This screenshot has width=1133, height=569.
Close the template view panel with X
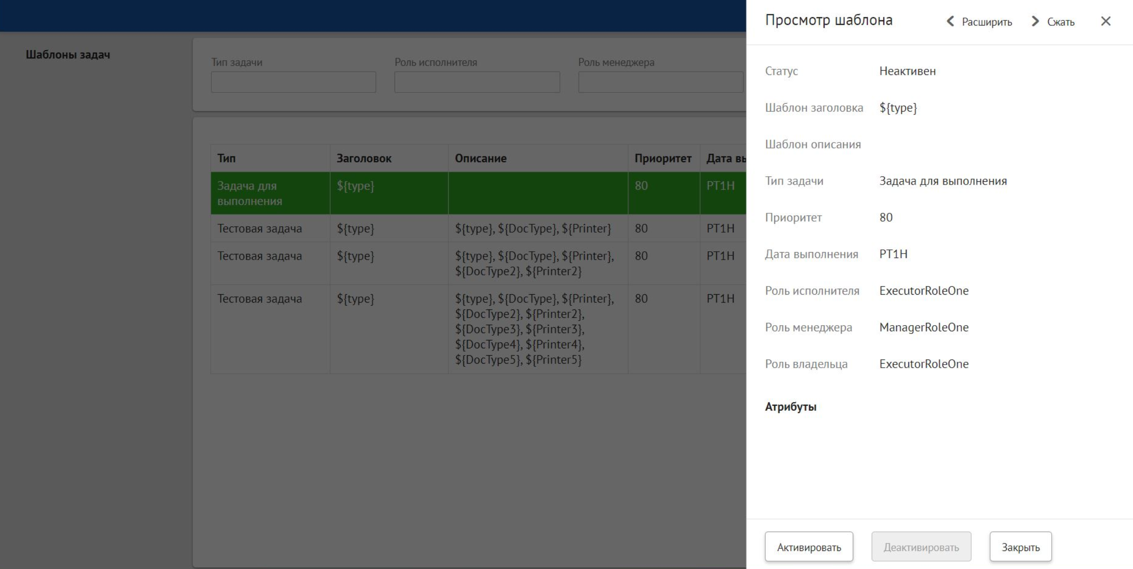pyautogui.click(x=1105, y=21)
